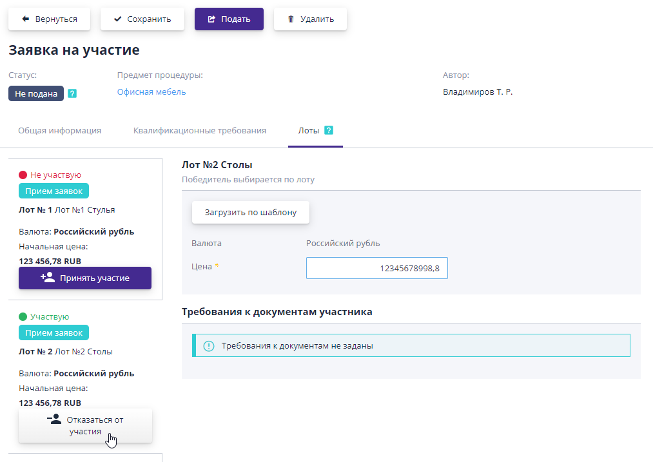
Task: Click the "?" help icon next to status Не подана
Action: click(x=72, y=93)
